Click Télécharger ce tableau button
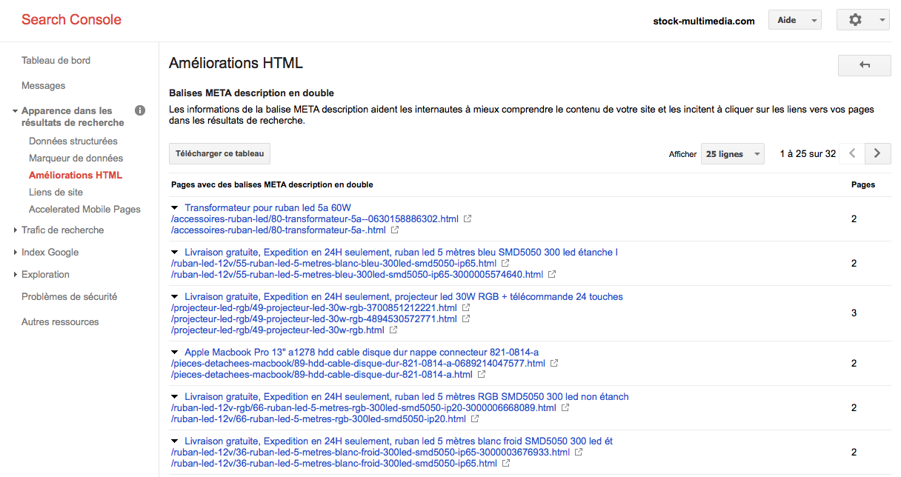 coord(219,153)
